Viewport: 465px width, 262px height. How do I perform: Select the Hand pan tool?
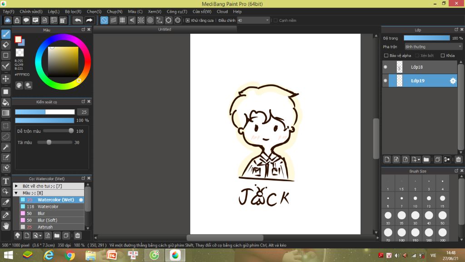5,226
